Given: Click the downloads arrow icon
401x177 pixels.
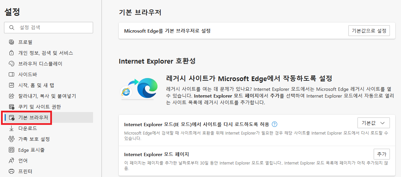Looking at the screenshot, I should (11, 128).
